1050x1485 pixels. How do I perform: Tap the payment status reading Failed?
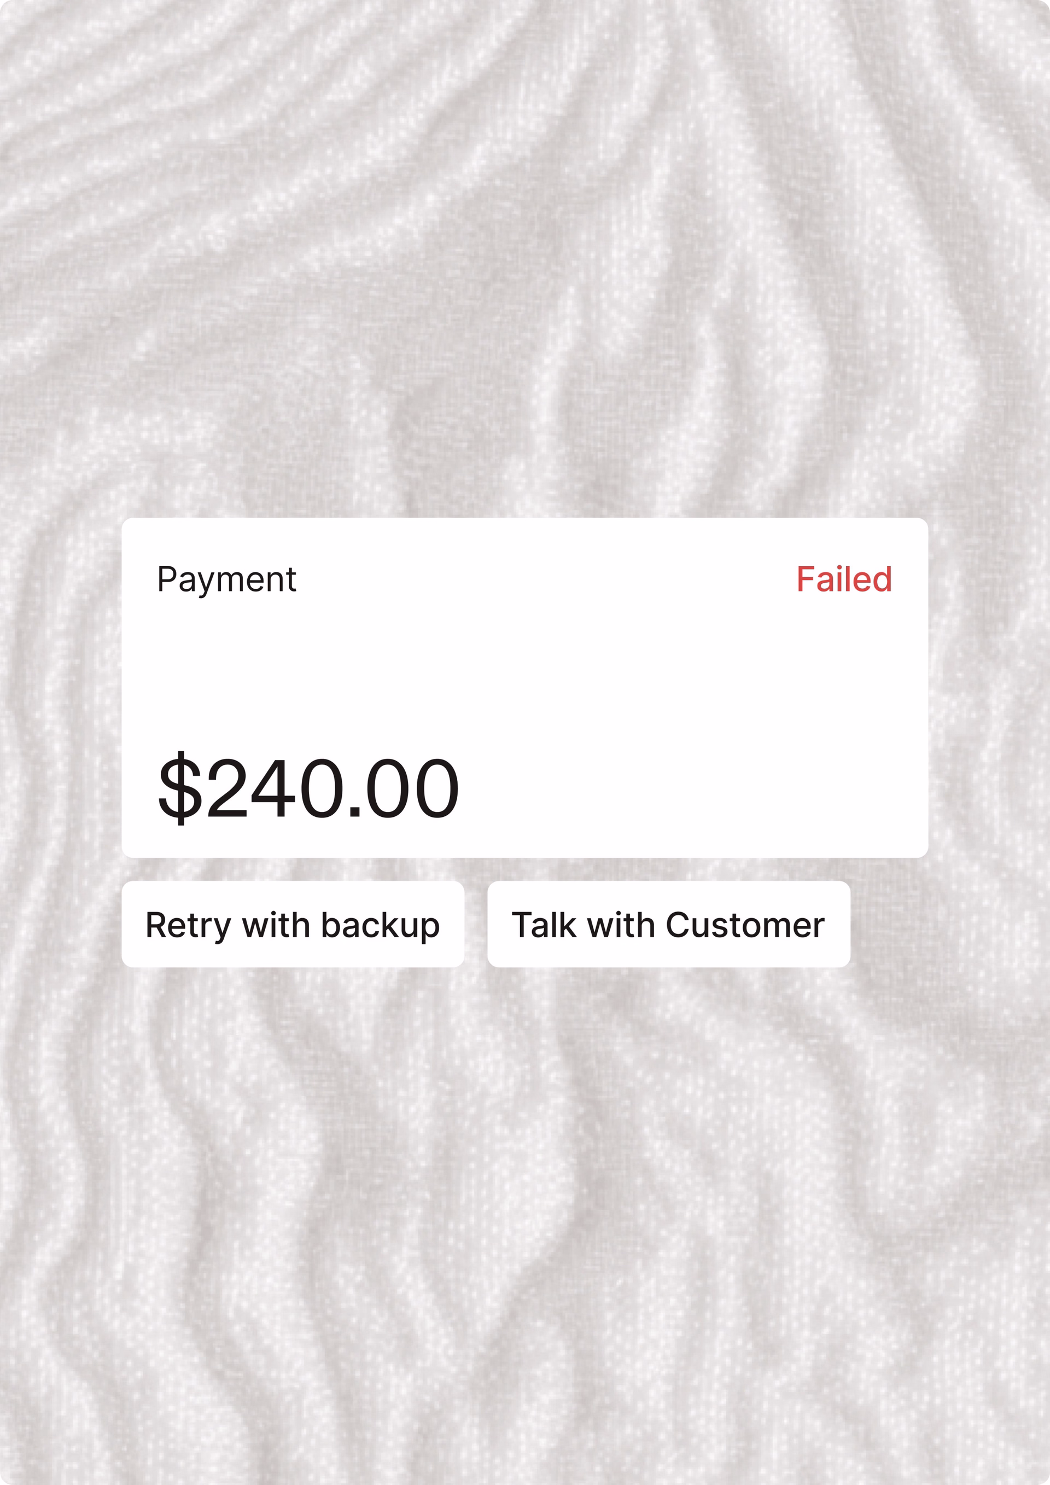point(844,579)
